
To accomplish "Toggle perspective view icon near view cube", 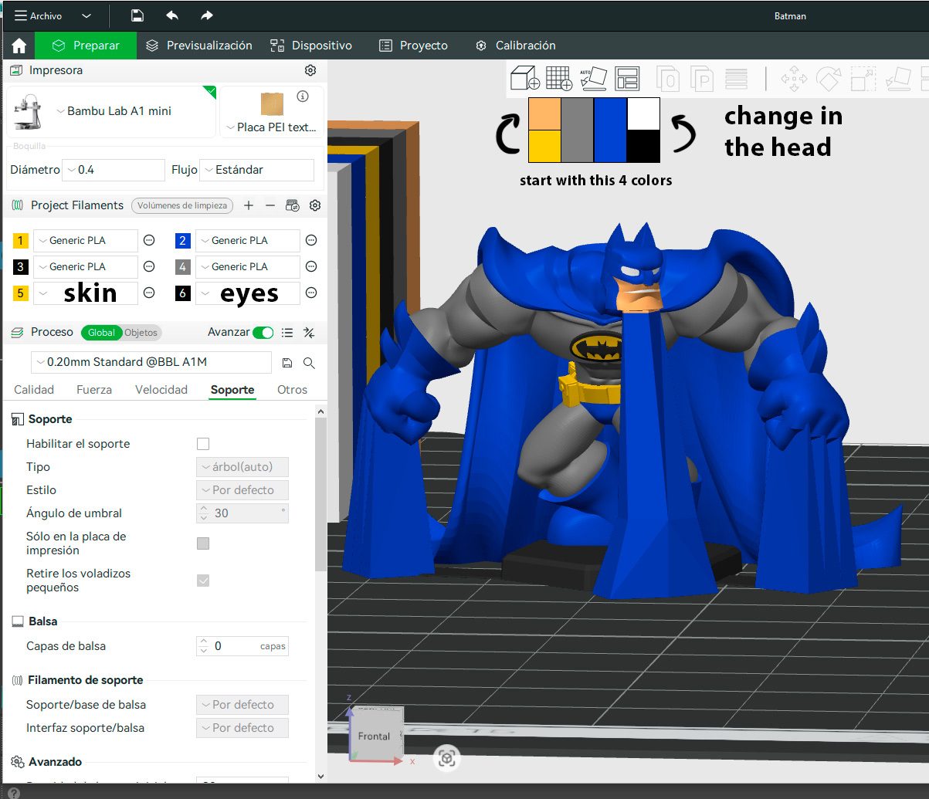I will (446, 759).
